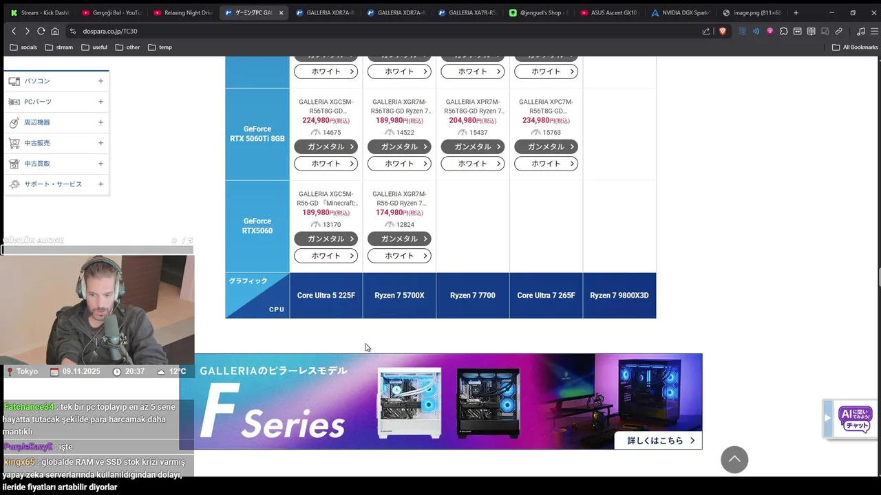Screen dimensions: 881x495
Task: Switch to image.png tab
Action: click(x=752, y=12)
